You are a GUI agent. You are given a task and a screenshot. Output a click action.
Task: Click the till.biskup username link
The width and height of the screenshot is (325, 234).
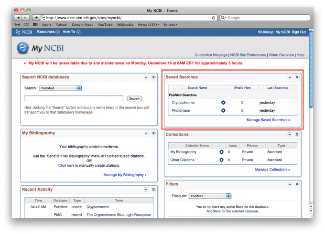[266, 32]
